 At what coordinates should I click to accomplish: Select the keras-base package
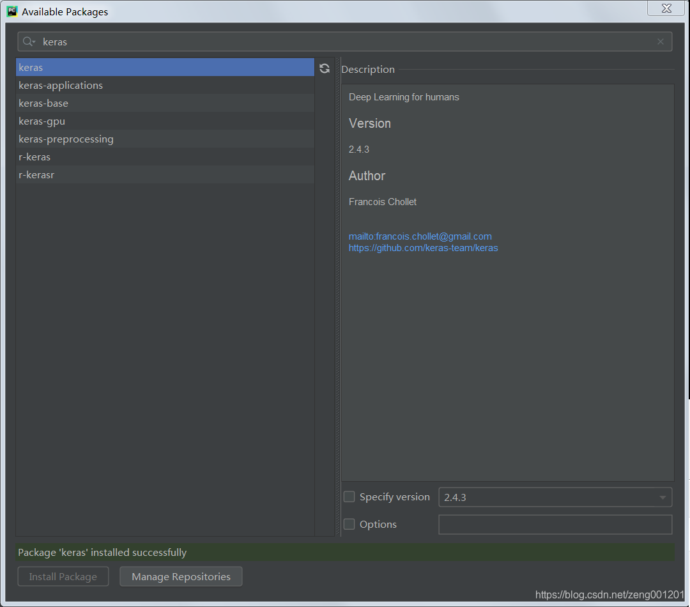165,103
